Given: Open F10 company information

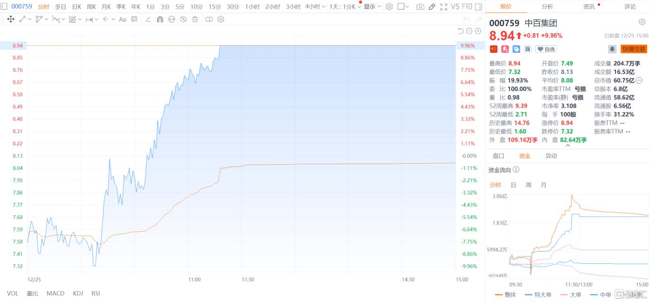Looking at the screenshot, I should tap(467, 7).
